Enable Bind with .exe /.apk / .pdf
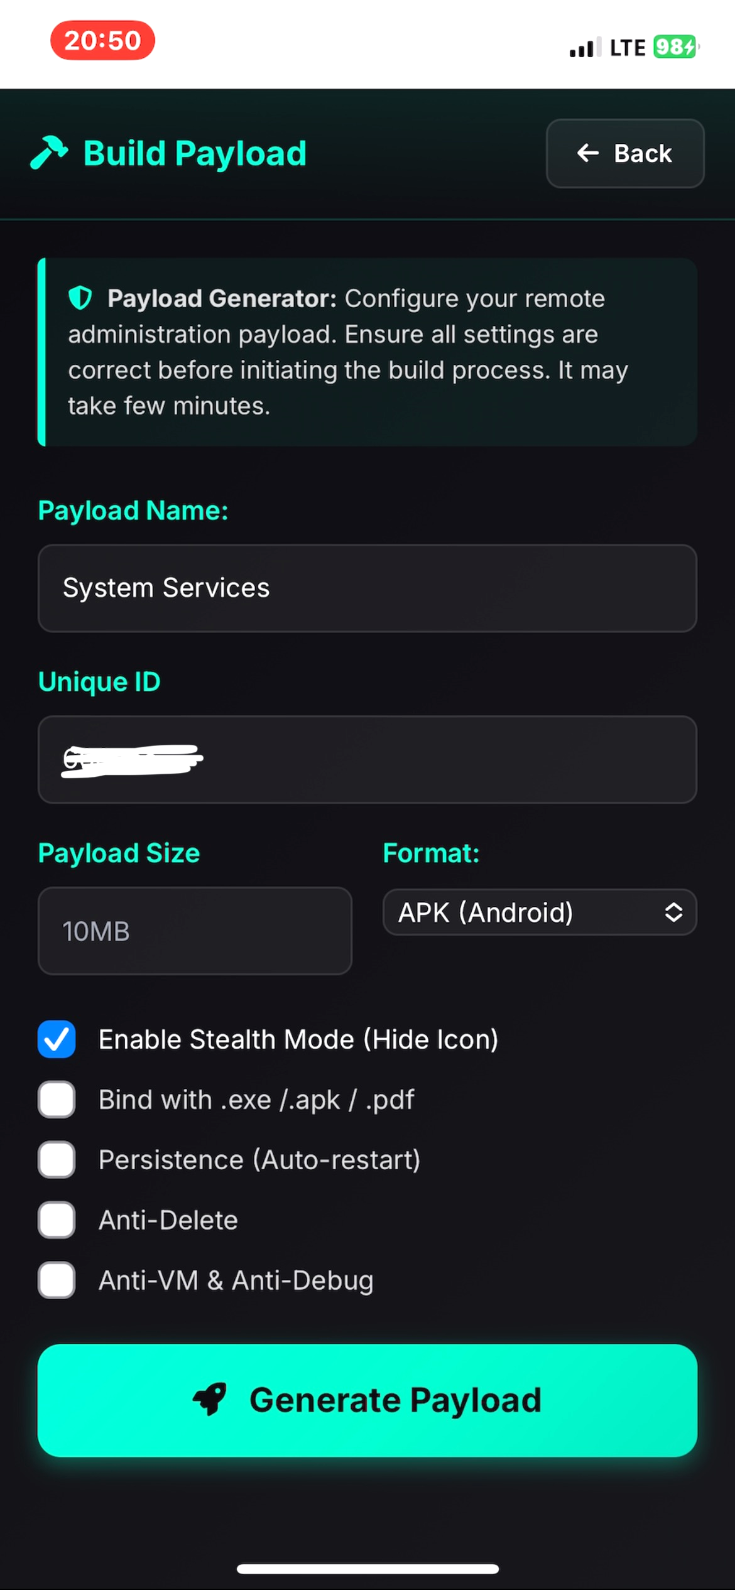735x1590 pixels. click(57, 1100)
